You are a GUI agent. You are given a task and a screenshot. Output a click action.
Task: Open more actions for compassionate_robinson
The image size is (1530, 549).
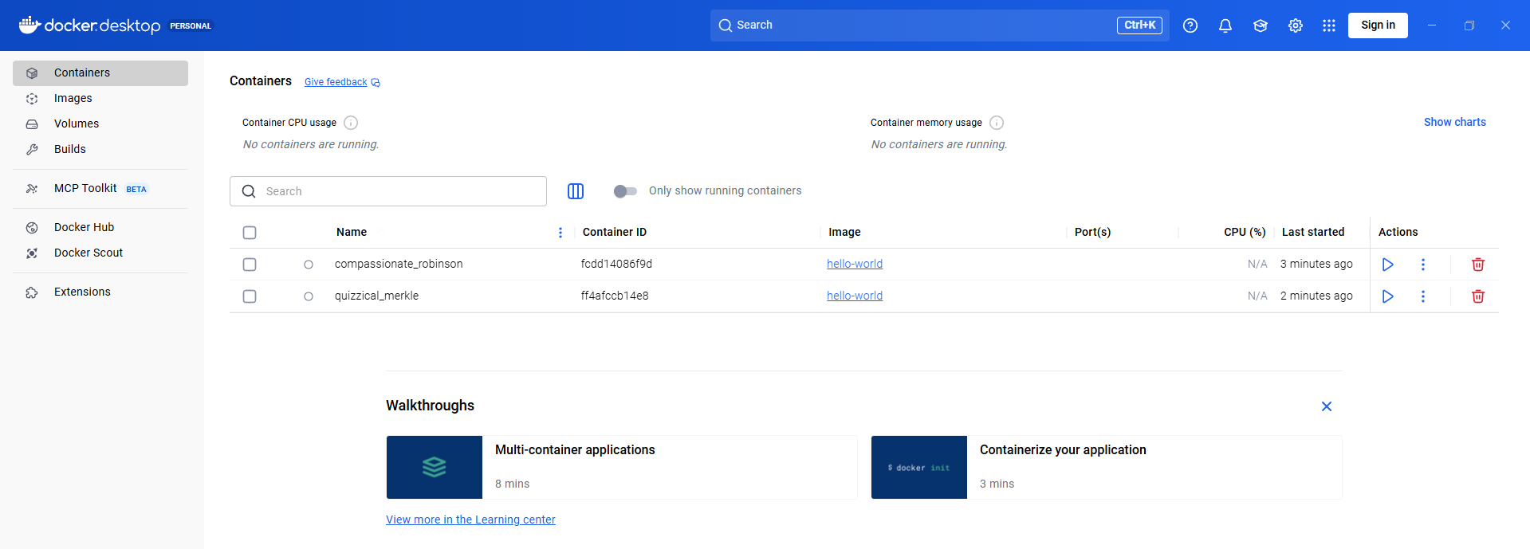pos(1423,265)
